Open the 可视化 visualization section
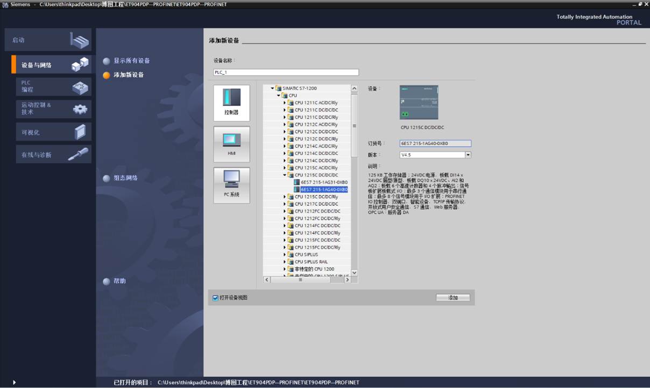650x388 pixels. [x=53, y=132]
